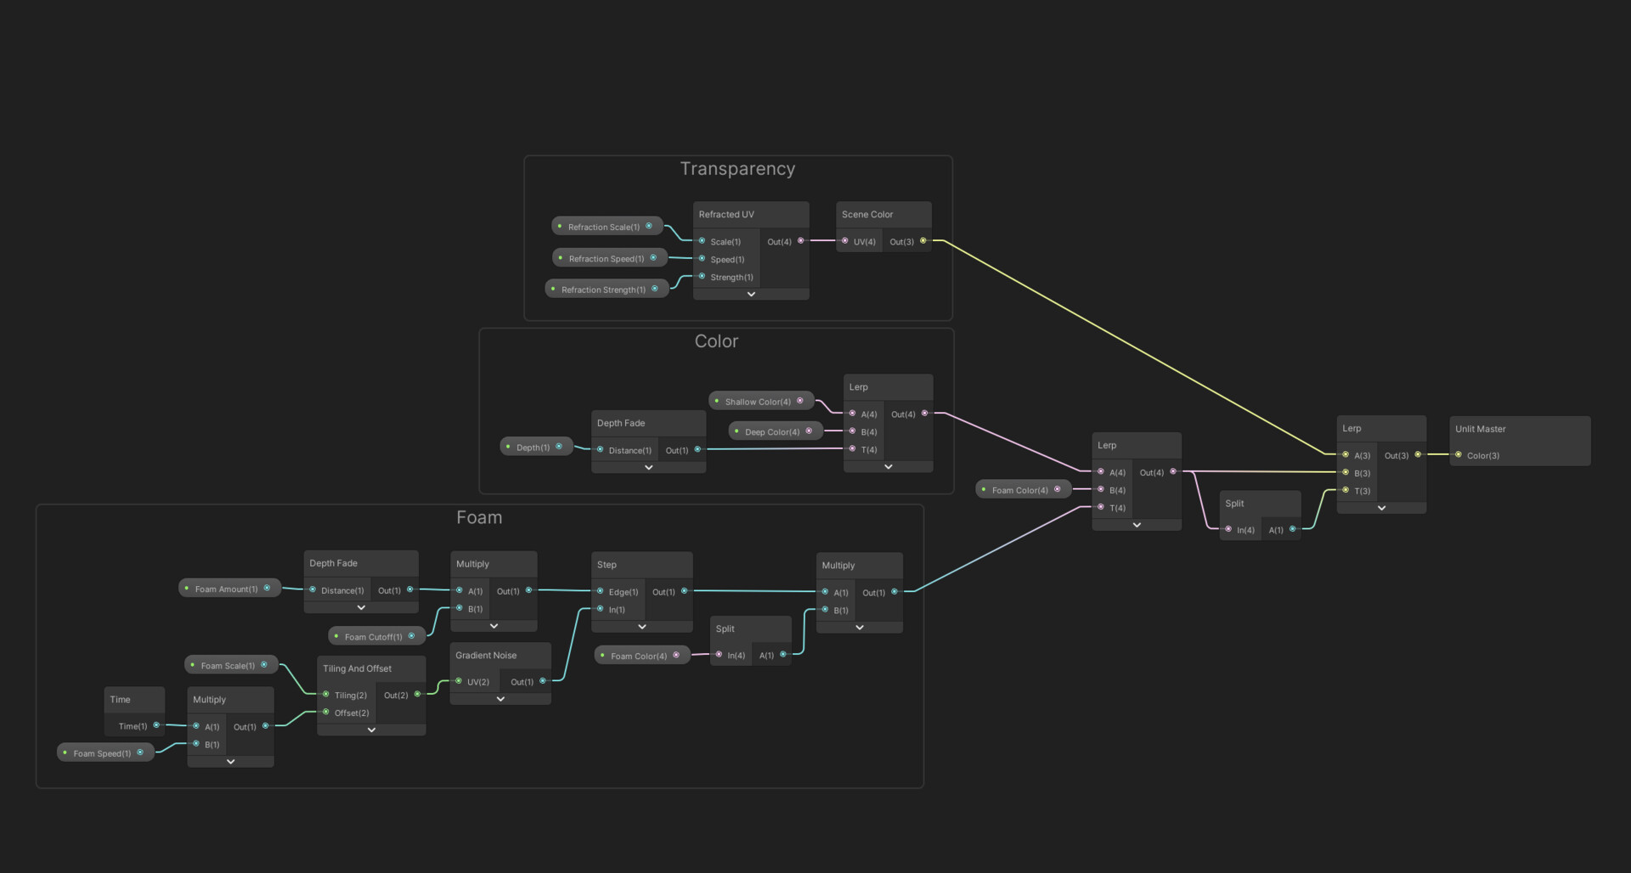1631x873 pixels.
Task: Select the Foam Cutoff(1) property node
Action: pos(376,636)
